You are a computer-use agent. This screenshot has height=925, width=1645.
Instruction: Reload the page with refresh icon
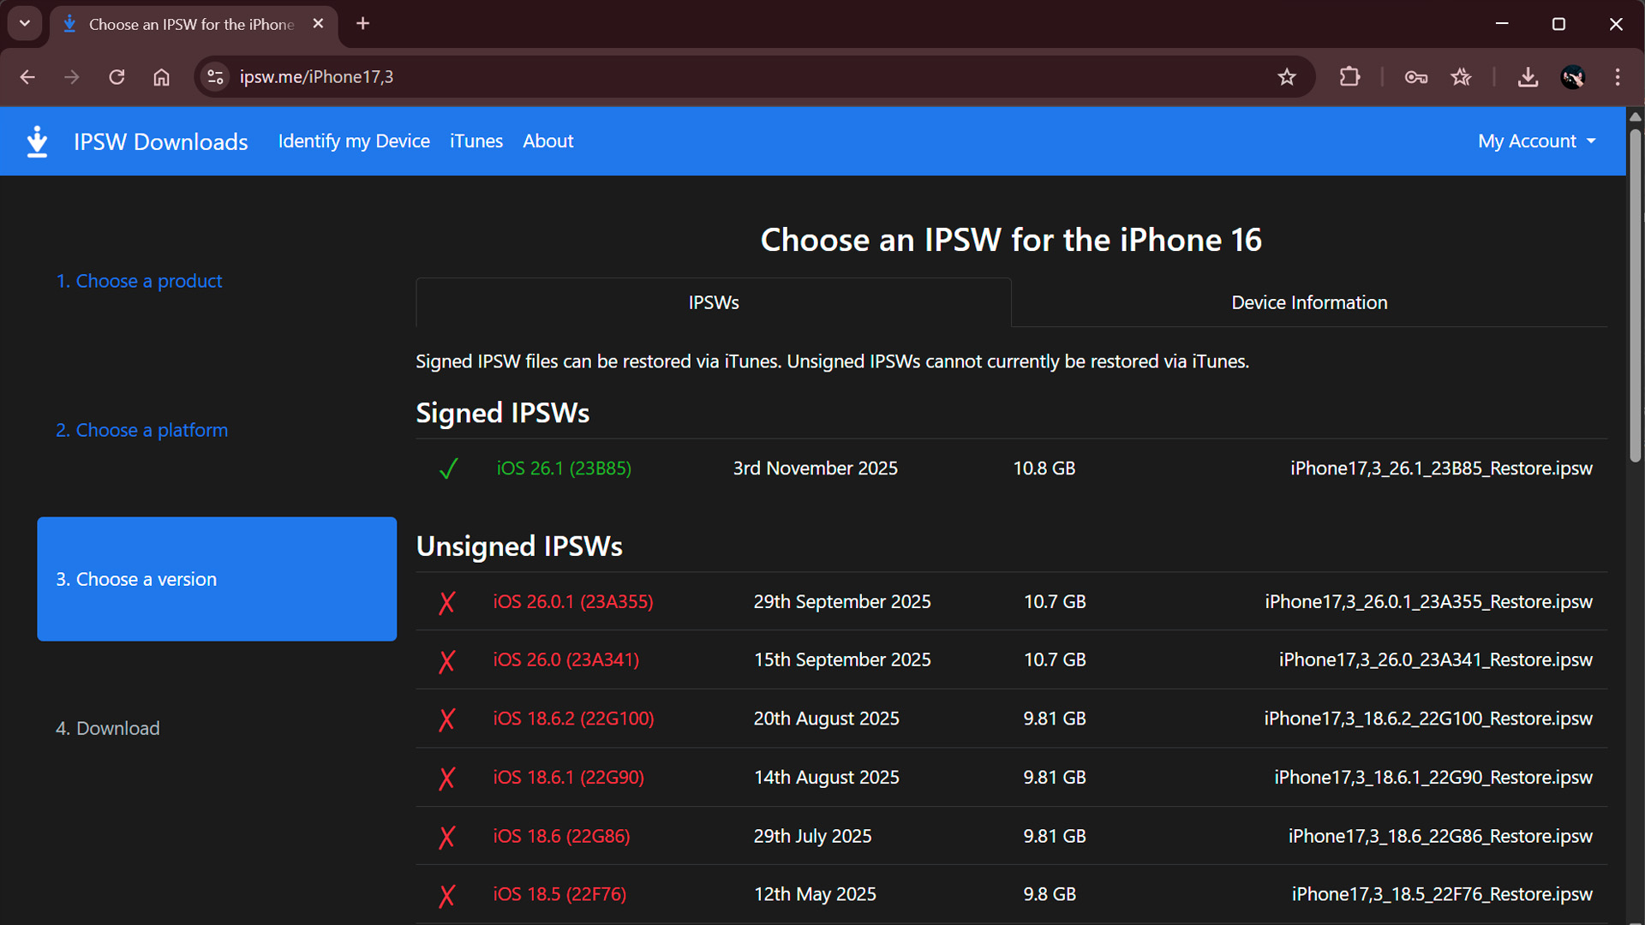117,77
